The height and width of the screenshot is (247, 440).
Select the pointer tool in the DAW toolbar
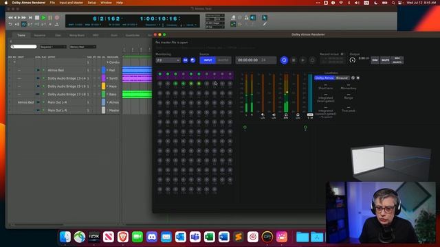(x=265, y=18)
